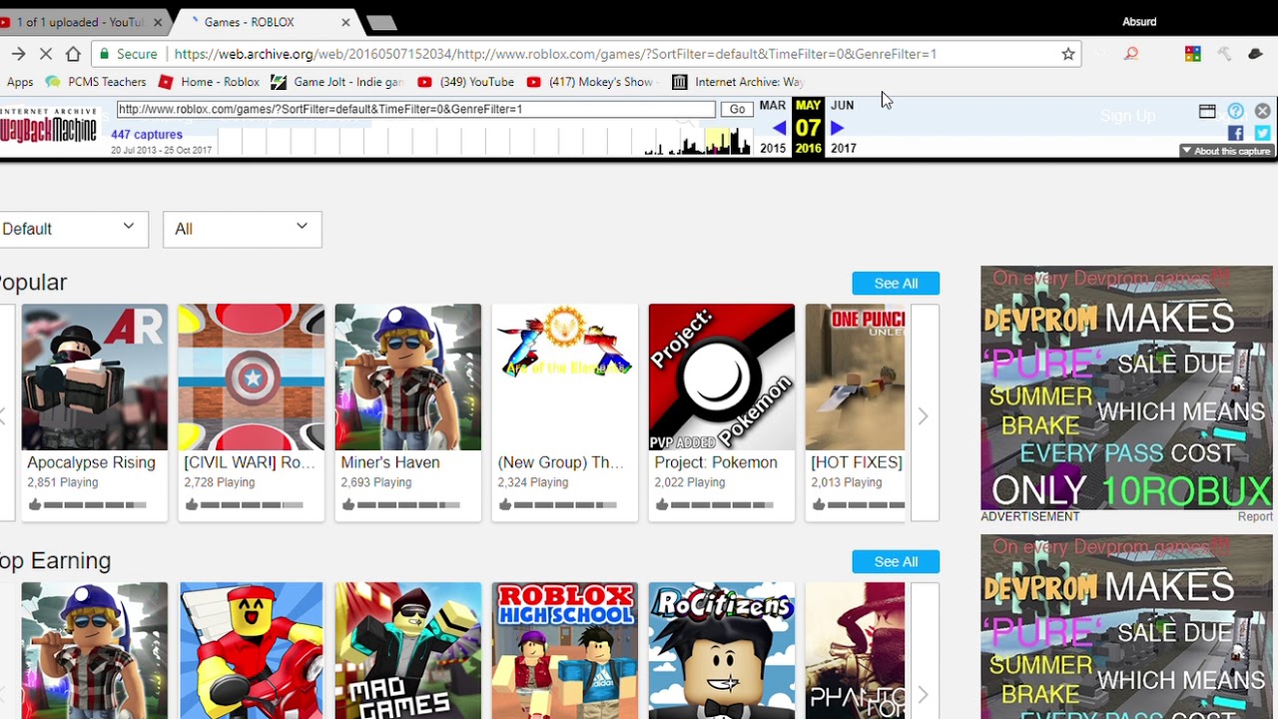The height and width of the screenshot is (719, 1278).
Task: Open the 447 captures link
Action: tap(147, 134)
